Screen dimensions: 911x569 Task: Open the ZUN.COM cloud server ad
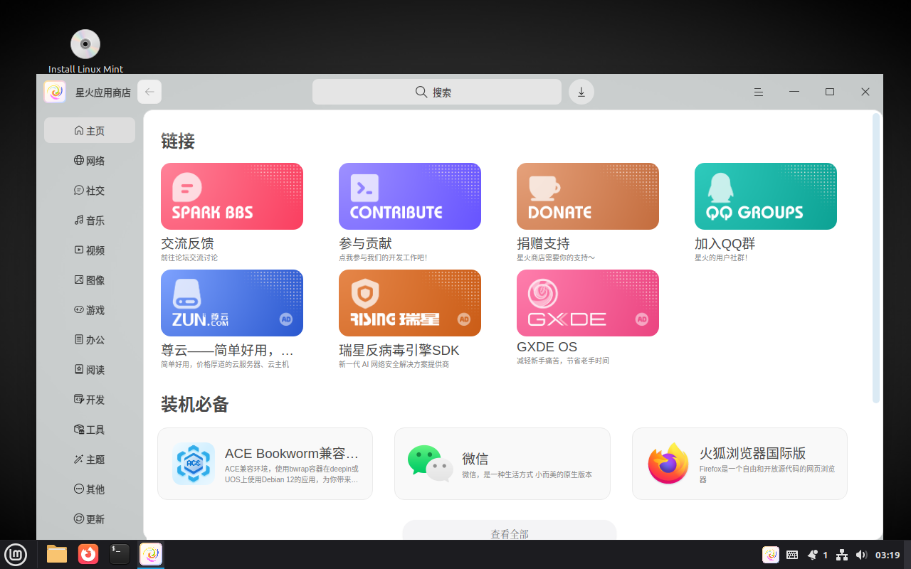[232, 303]
